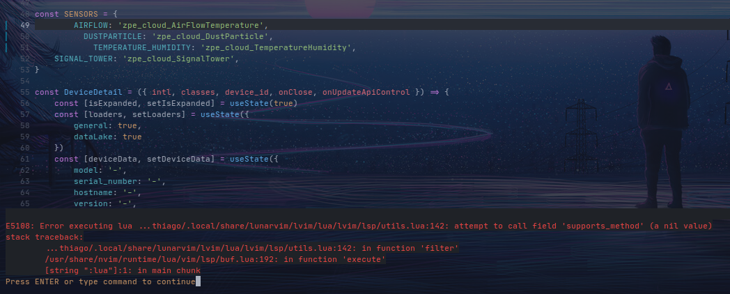Image resolution: width=730 pixels, height=294 pixels.
Task: Click the serial_number property
Action: [x=120, y=182]
